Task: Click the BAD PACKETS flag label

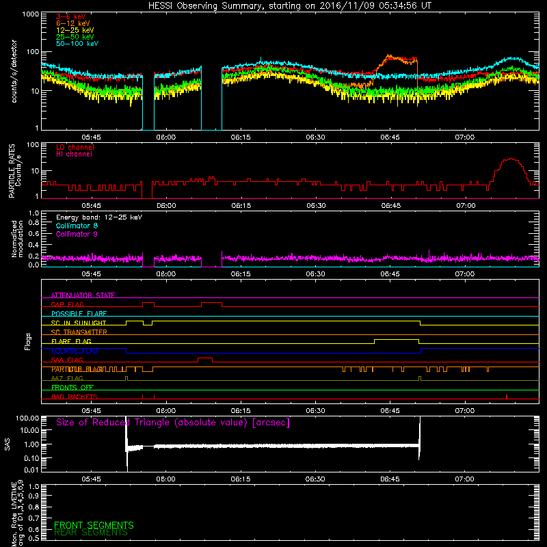Action: 75,397
